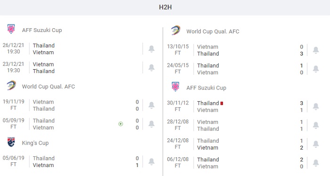This screenshot has width=330, height=176.
Task: Click bell icon for 24/12/08 match
Action: [316, 144]
